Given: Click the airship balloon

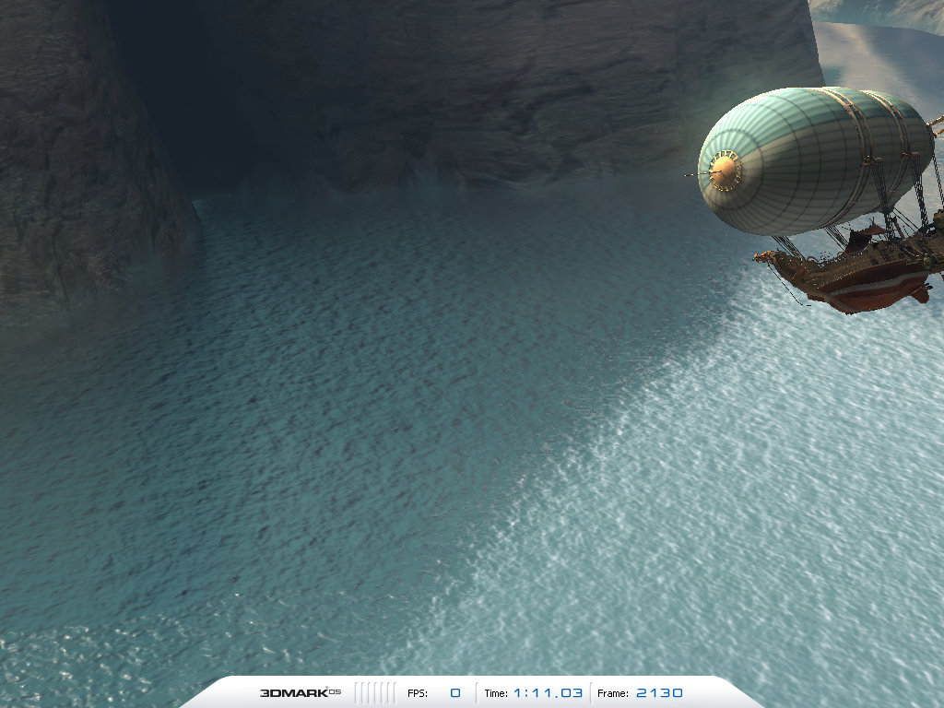Looking at the screenshot, I should click(815, 160).
